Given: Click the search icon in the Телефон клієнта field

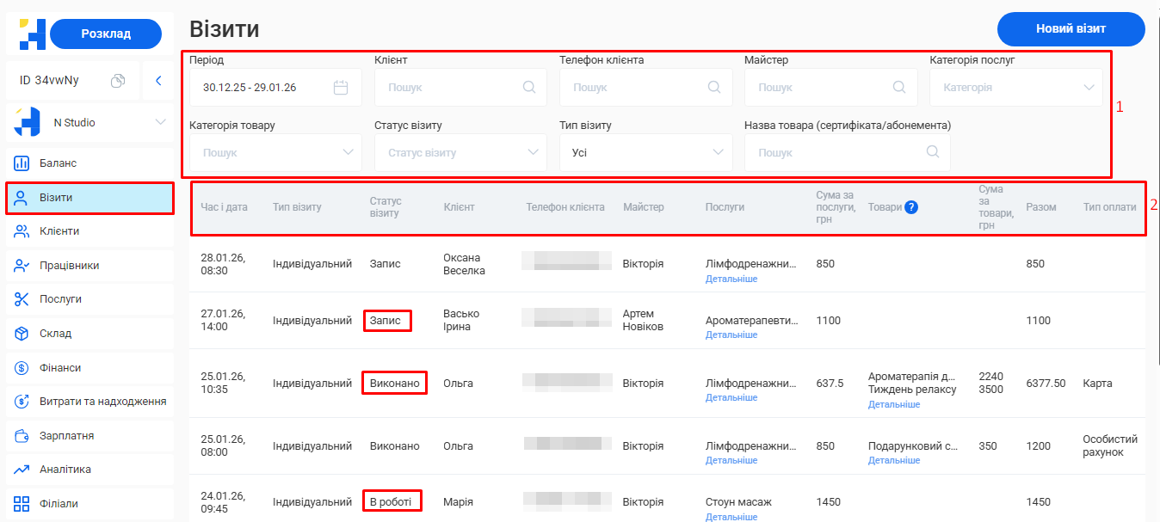Looking at the screenshot, I should click(x=714, y=87).
